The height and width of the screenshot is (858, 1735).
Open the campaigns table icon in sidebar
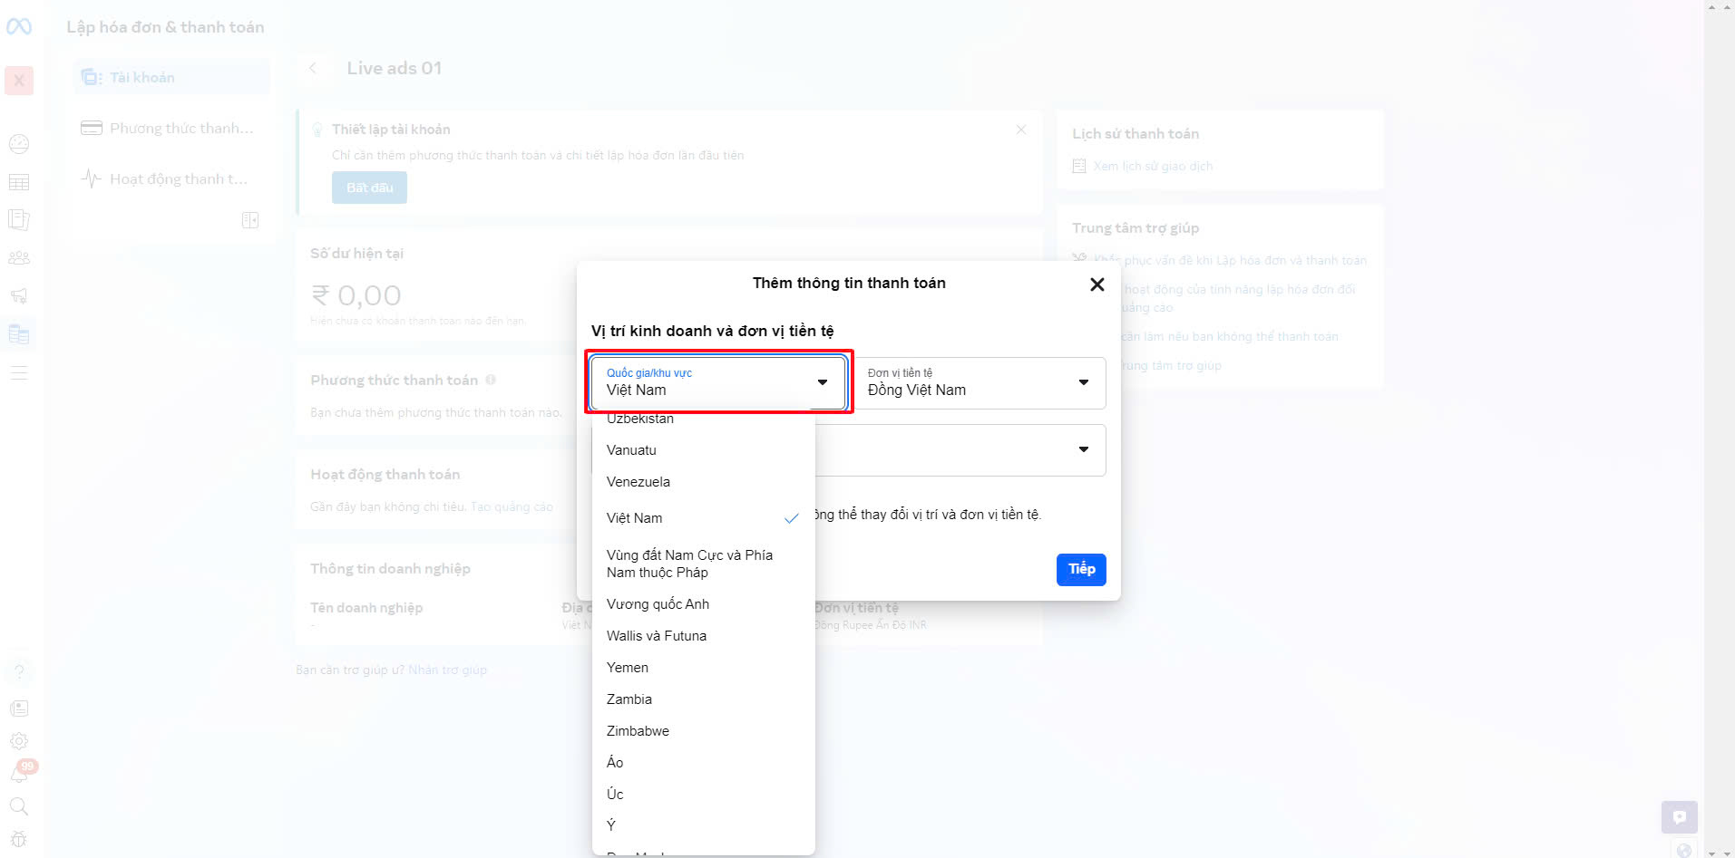(19, 182)
